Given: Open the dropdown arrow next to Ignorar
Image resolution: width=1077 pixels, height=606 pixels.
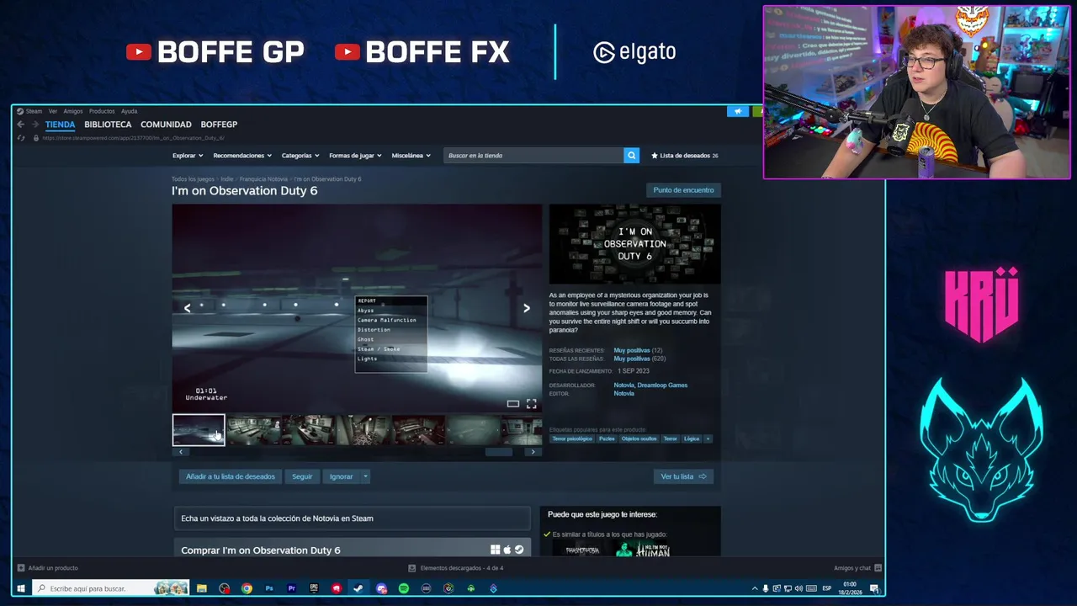Looking at the screenshot, I should click(365, 476).
